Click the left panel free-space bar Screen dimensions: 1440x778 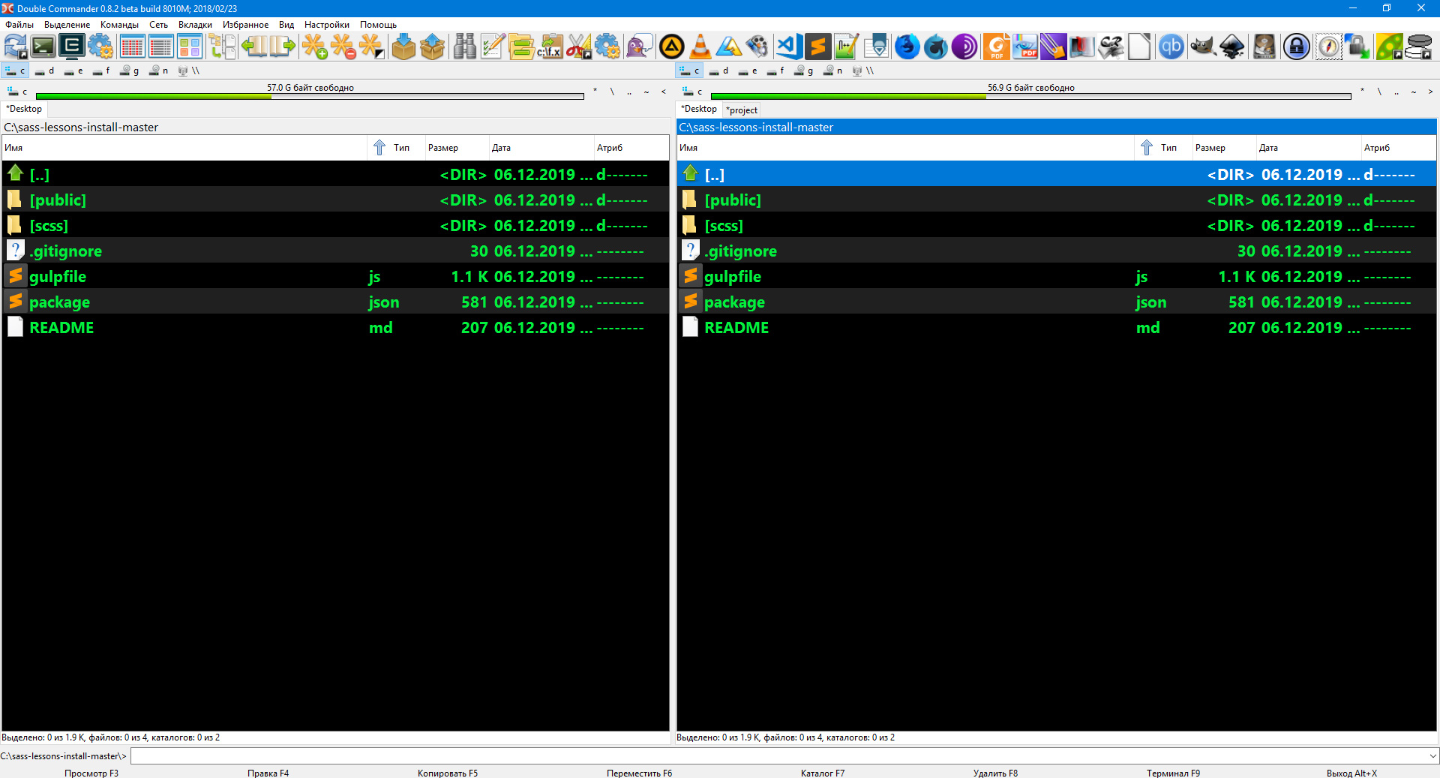tap(310, 96)
